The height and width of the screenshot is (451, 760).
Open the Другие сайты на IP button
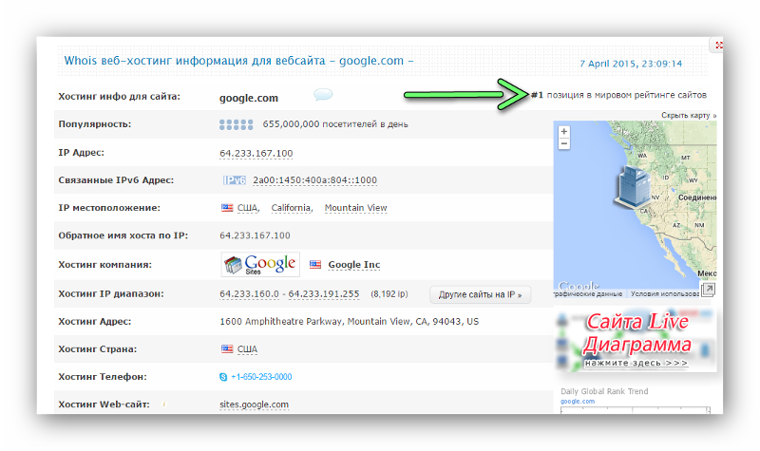tap(480, 294)
